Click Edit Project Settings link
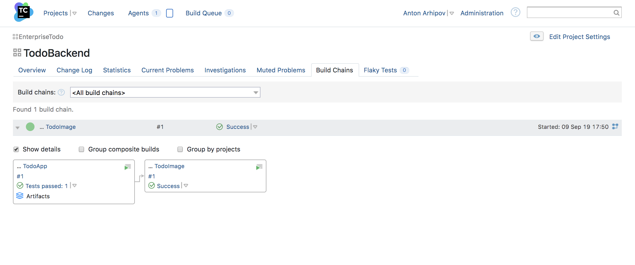Screen dimensions: 635x265 pyautogui.click(x=579, y=37)
